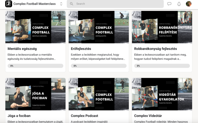Click the Mentális egészség 0% progress bar
198x123 pixels.
pyautogui.click(x=35, y=66)
